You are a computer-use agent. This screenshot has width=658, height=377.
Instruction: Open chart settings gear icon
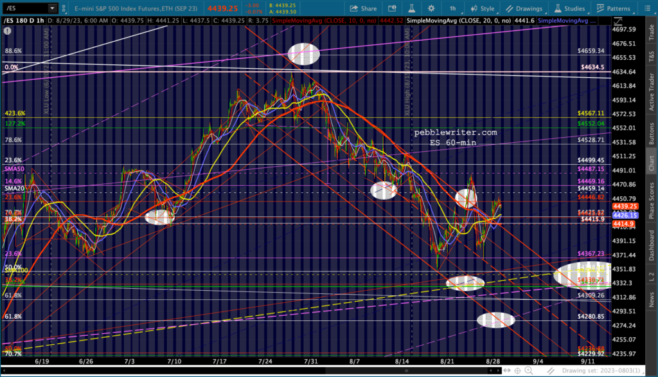pyautogui.click(x=431, y=8)
